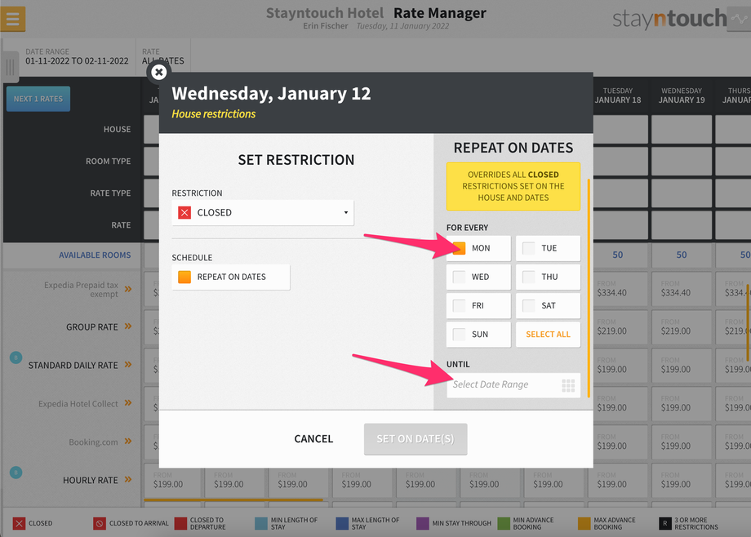
Task: Open the Restriction CLOSED dropdown
Action: pos(263,213)
